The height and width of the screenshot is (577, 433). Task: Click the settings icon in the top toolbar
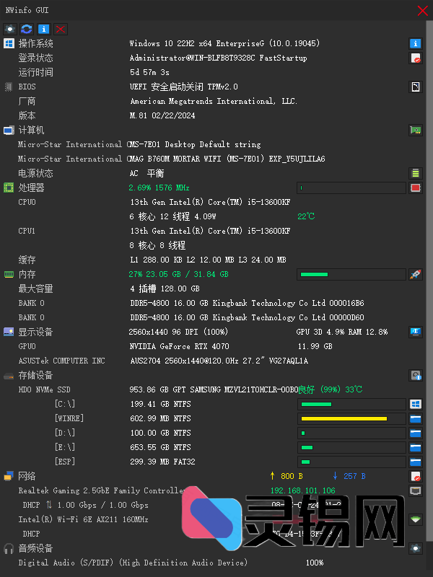[10, 29]
